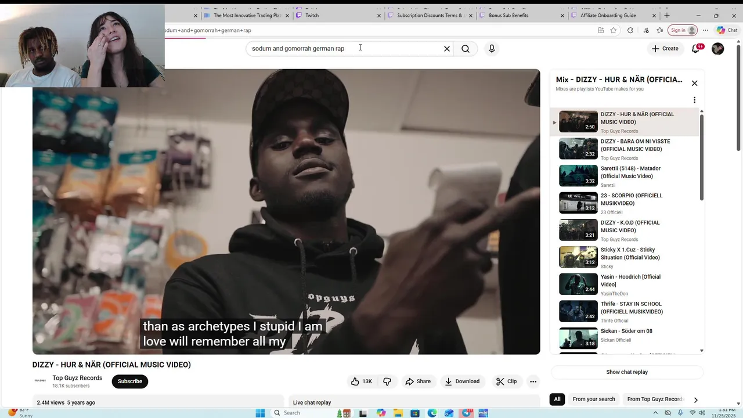Open the Windows Start menu
Viewport: 743px width, 418px height.
pos(260,413)
